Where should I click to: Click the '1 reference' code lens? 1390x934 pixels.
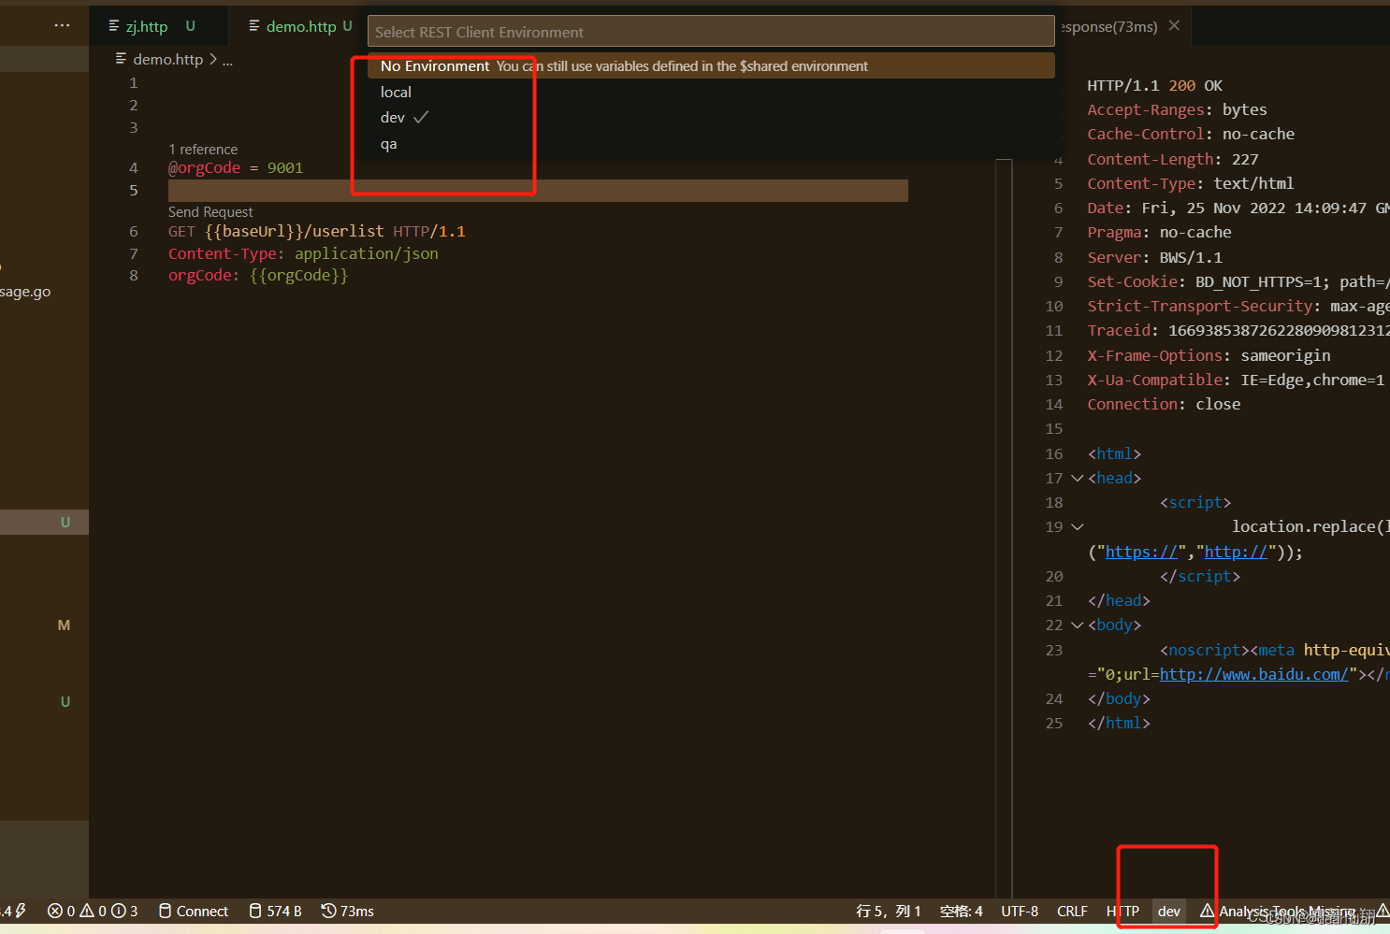point(203,150)
